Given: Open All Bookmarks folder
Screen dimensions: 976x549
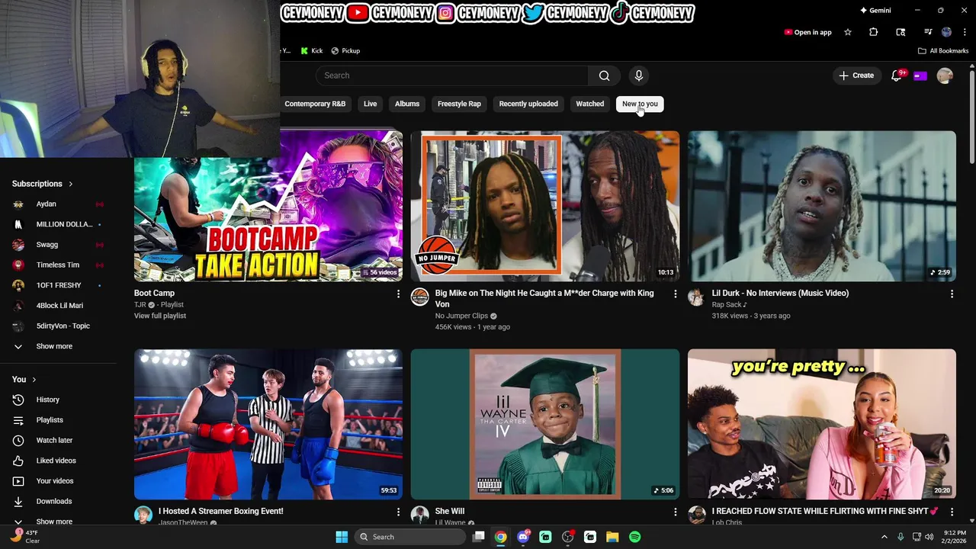Looking at the screenshot, I should click(x=943, y=51).
